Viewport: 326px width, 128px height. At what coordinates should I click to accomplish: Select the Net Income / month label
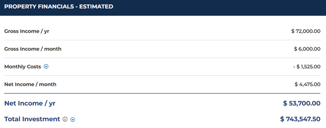[30, 85]
